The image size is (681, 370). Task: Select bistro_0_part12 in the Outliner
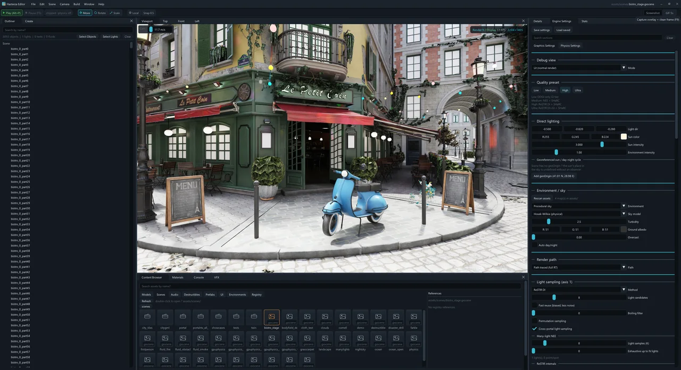20,113
